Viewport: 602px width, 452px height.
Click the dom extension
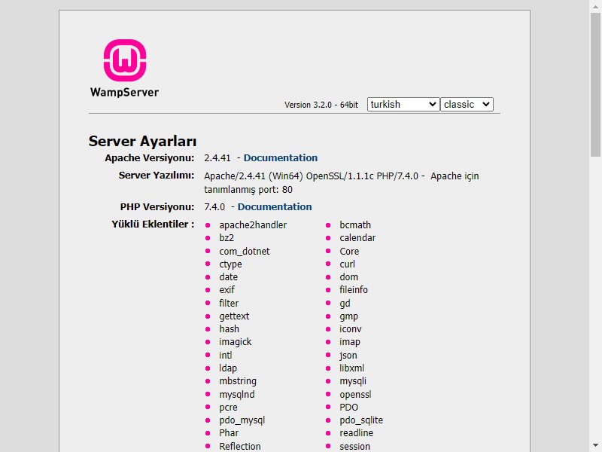click(348, 277)
